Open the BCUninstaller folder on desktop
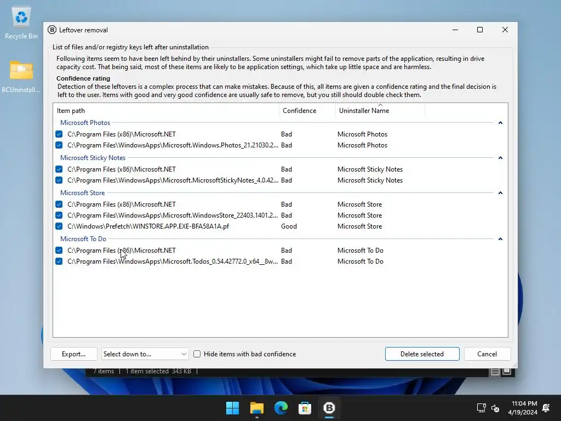Viewport: 561px width, 421px height. pyautogui.click(x=21, y=76)
